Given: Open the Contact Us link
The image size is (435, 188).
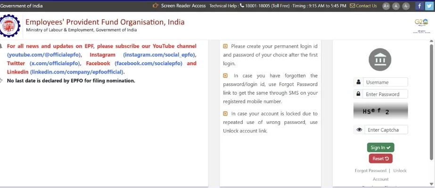Looking at the screenshot, I should point(366,6).
